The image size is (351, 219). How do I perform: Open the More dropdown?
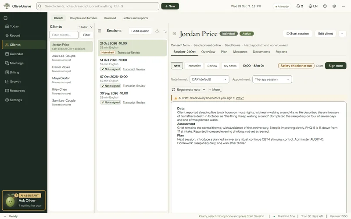(215, 90)
